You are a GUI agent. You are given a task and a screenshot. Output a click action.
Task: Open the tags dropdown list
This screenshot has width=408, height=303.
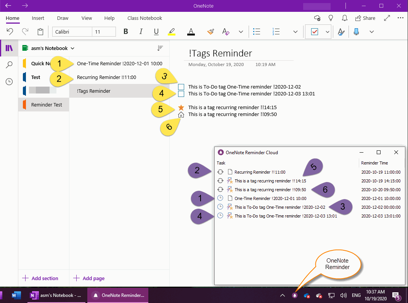327,32
